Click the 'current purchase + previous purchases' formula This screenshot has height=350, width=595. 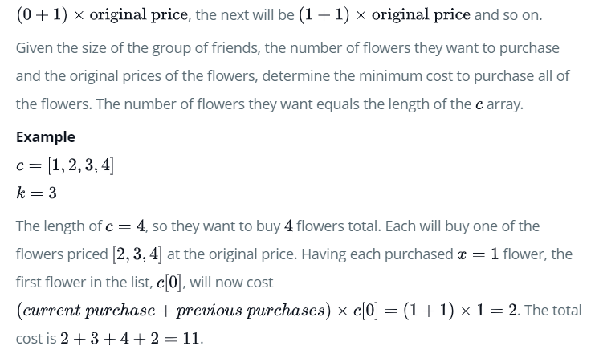point(173,311)
